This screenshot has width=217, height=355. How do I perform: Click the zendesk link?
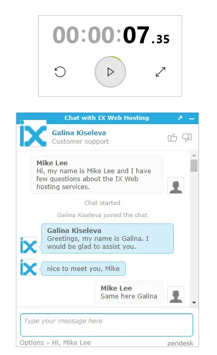pyautogui.click(x=180, y=343)
